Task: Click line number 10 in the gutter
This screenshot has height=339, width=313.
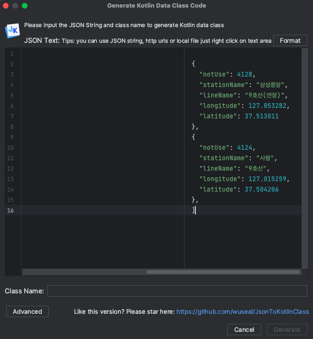Action: [10, 148]
